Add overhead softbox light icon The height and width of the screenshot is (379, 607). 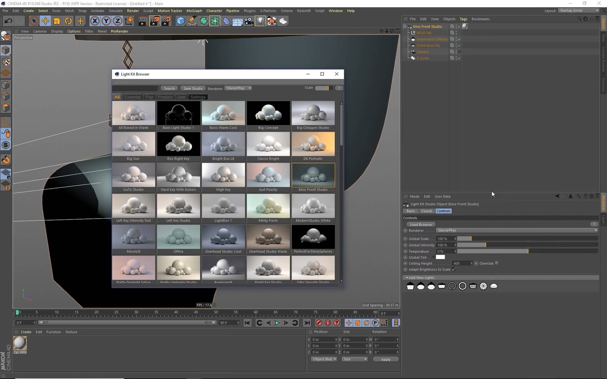point(410,286)
